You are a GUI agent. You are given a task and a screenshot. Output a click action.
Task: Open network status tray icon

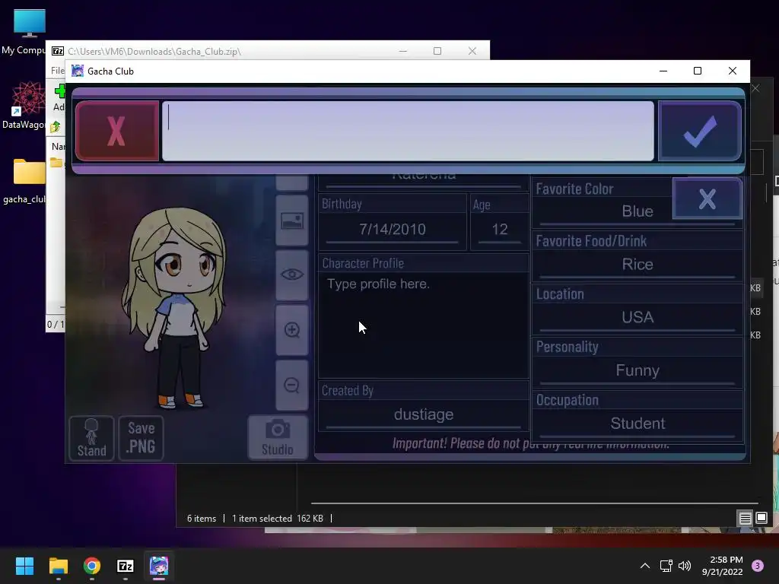666,566
